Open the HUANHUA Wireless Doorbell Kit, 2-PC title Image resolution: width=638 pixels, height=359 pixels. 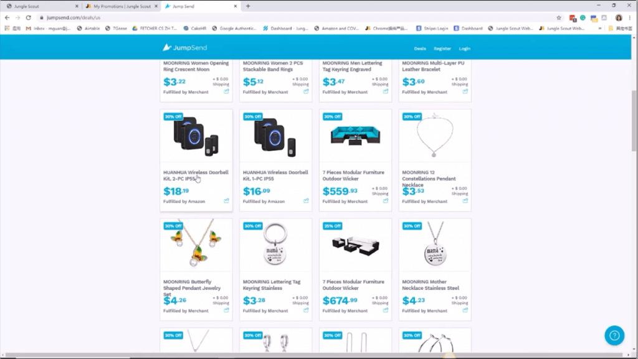click(x=196, y=175)
